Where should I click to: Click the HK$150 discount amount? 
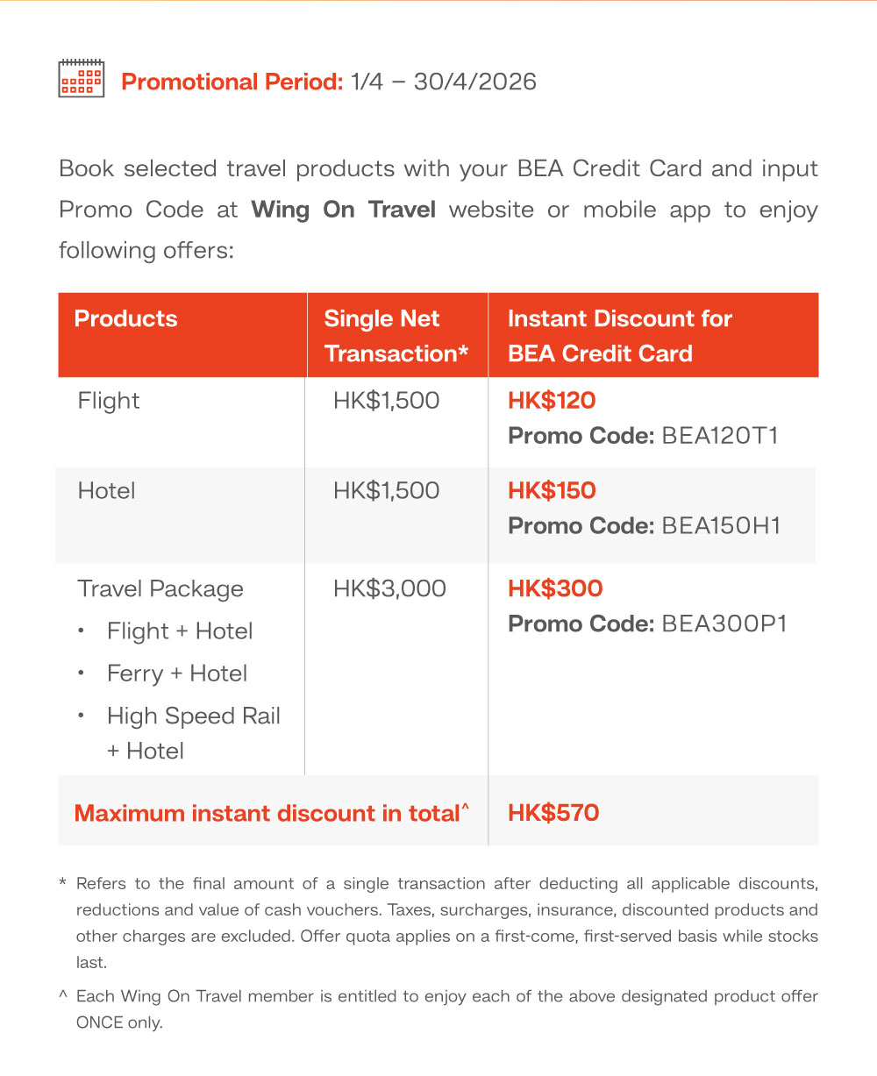pyautogui.click(x=552, y=490)
